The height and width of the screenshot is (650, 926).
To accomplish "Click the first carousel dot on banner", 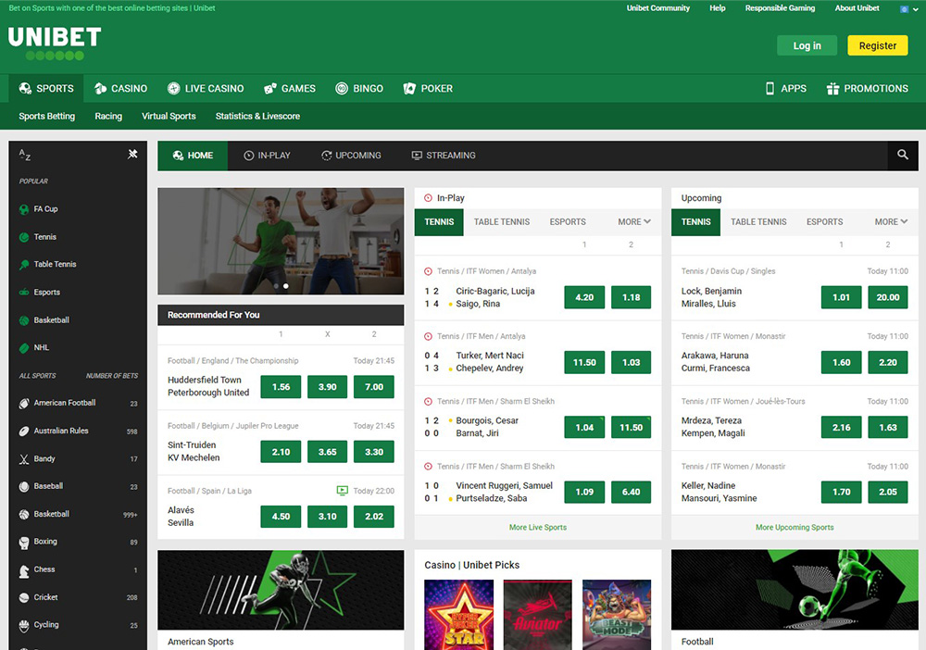I will pos(276,286).
